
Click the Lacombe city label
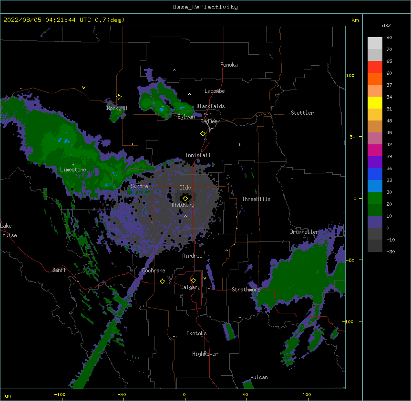click(215, 91)
